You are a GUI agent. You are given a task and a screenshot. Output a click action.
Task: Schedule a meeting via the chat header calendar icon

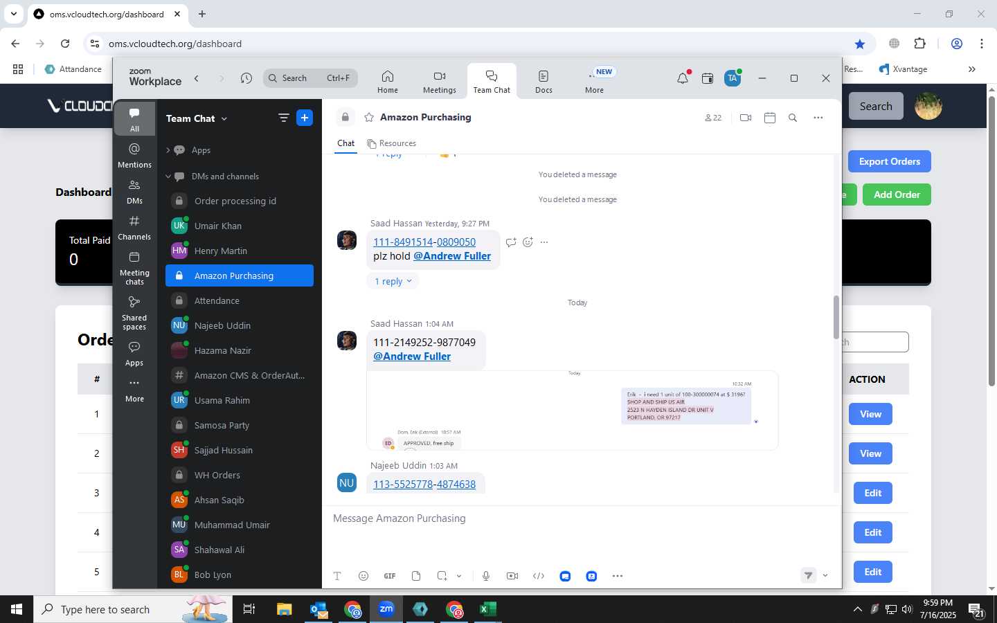770,118
